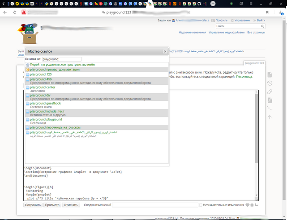Choose playground:div page link

[x=40, y=95]
